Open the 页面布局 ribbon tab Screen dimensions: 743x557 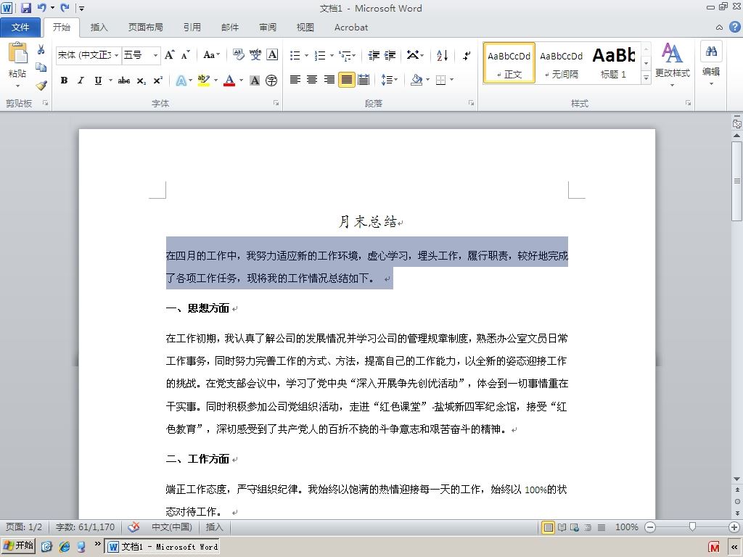coord(145,28)
